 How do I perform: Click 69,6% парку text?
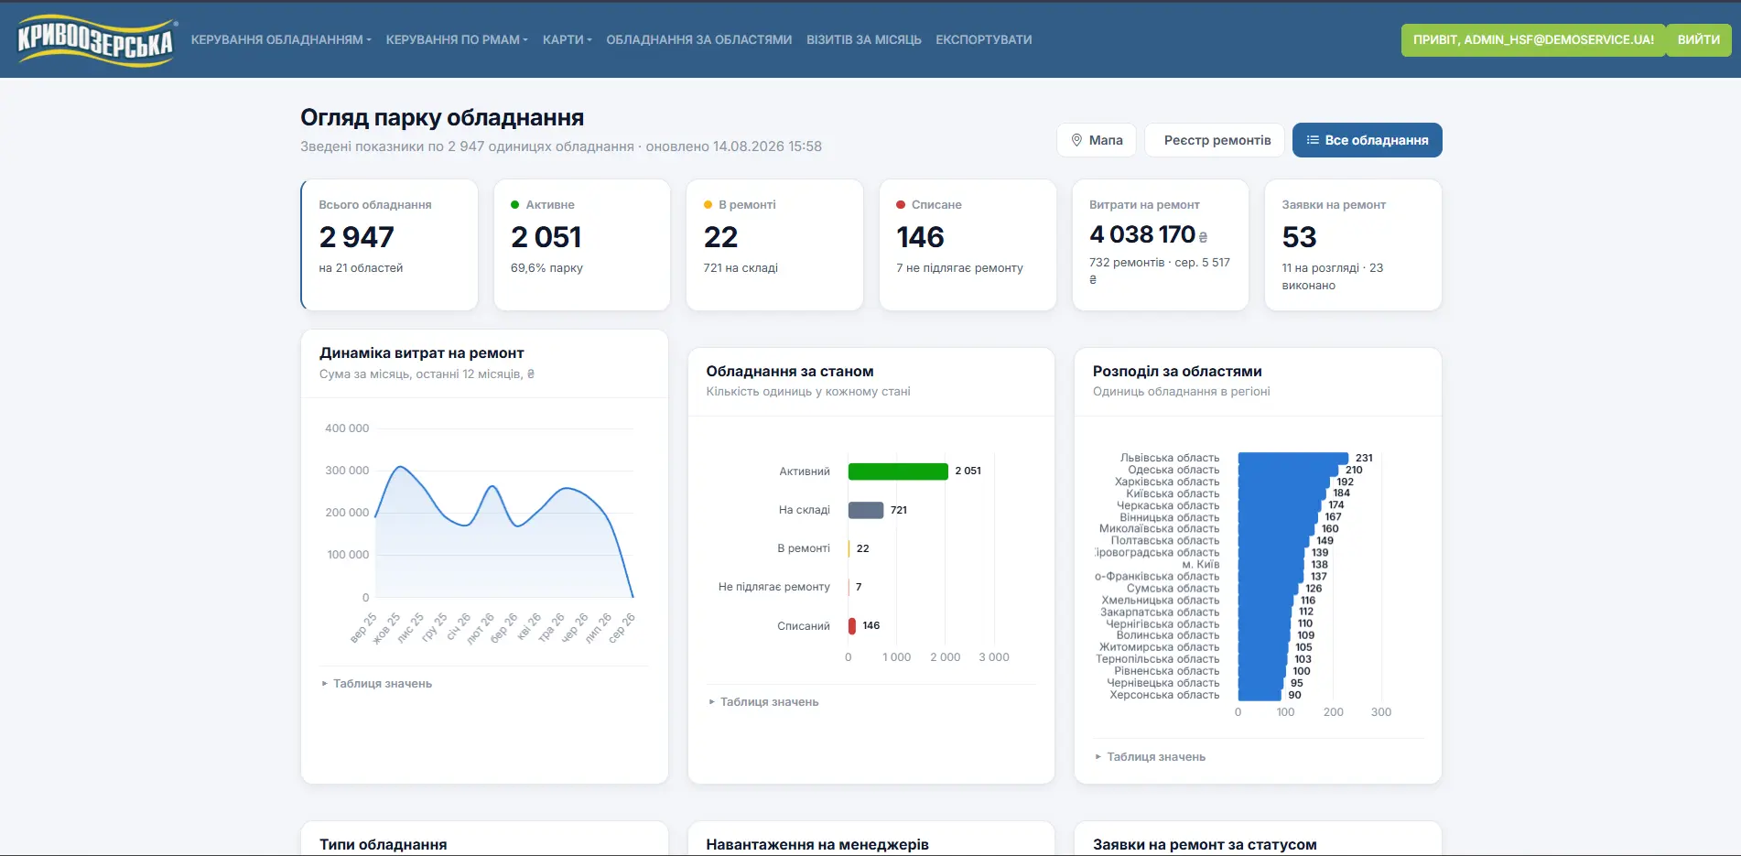click(546, 268)
